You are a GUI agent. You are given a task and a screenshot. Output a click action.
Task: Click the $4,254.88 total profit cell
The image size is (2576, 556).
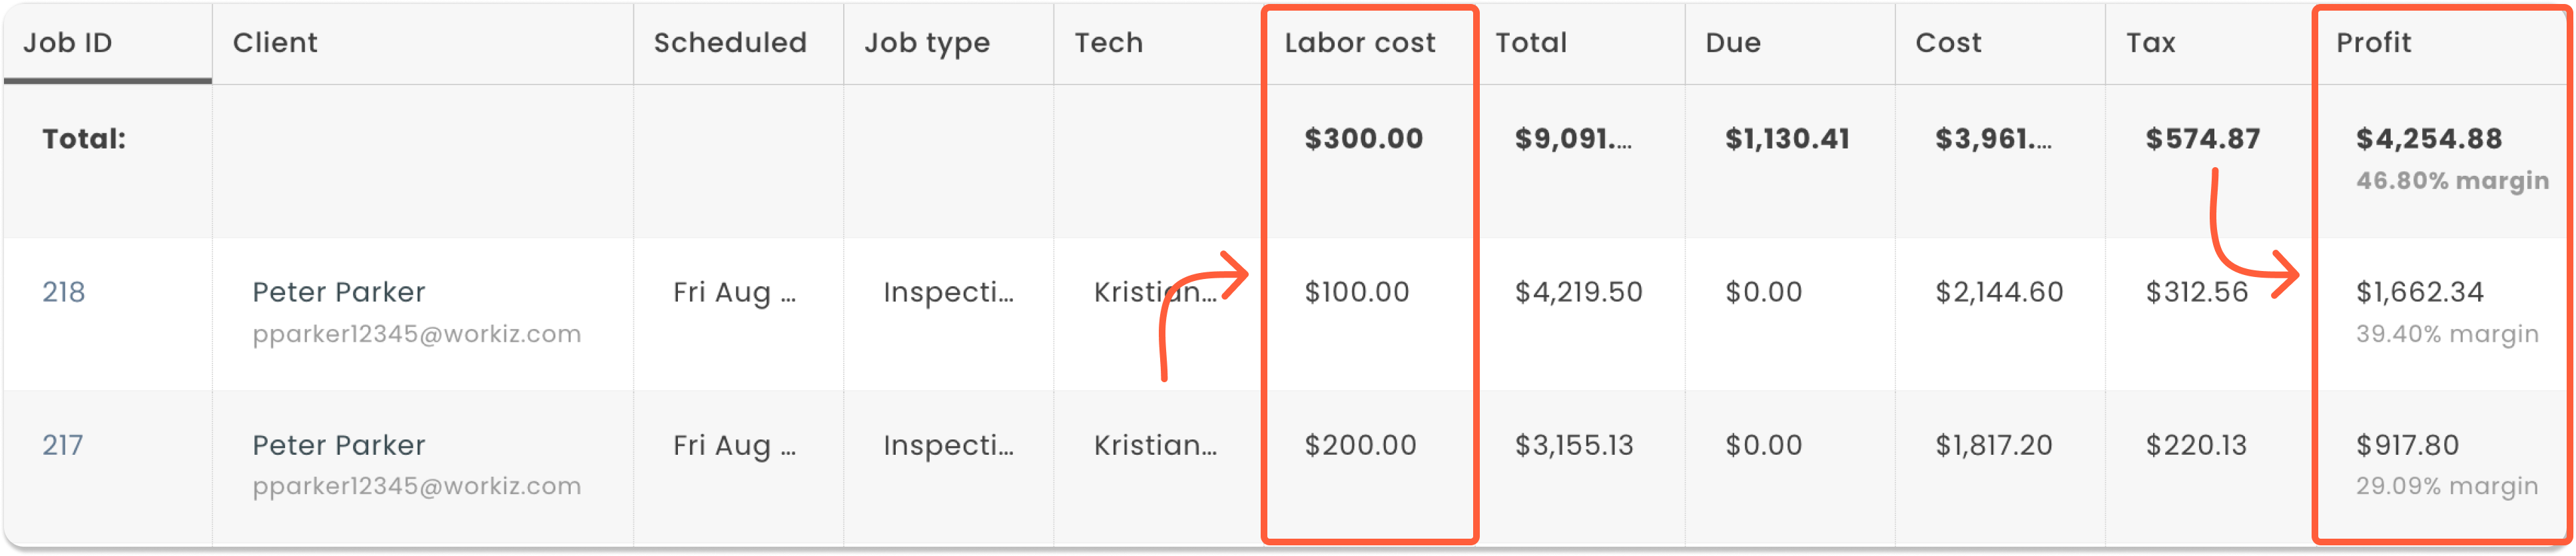pyautogui.click(x=2428, y=139)
